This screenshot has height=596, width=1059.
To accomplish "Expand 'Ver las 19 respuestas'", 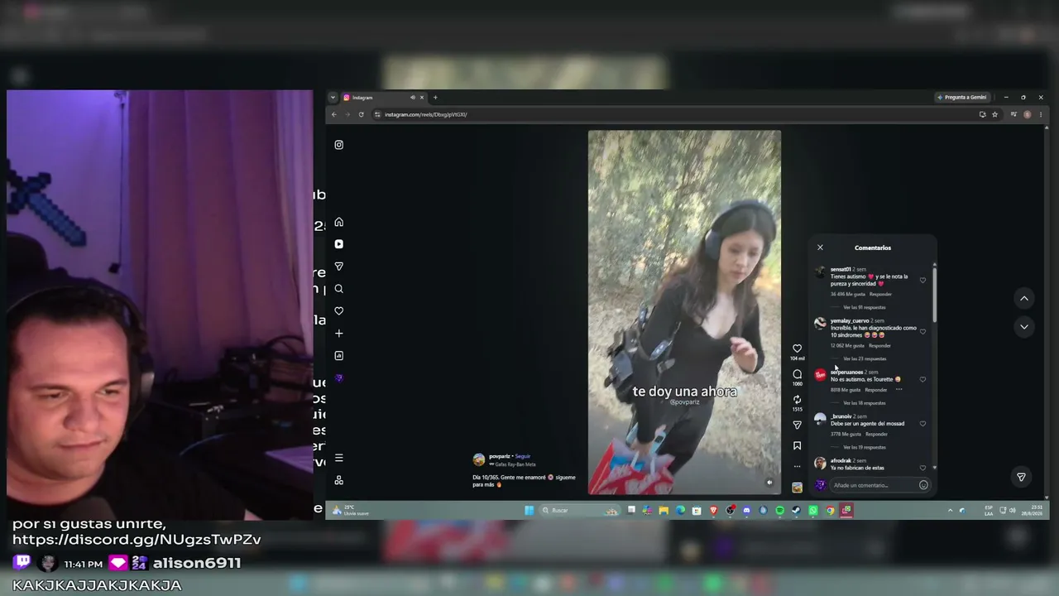I will [x=864, y=447].
